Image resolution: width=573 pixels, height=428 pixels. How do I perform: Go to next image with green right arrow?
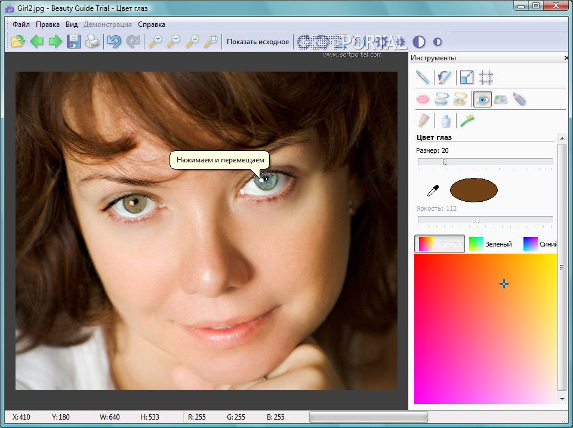55,42
